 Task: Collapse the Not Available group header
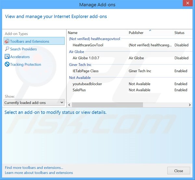[80, 78]
